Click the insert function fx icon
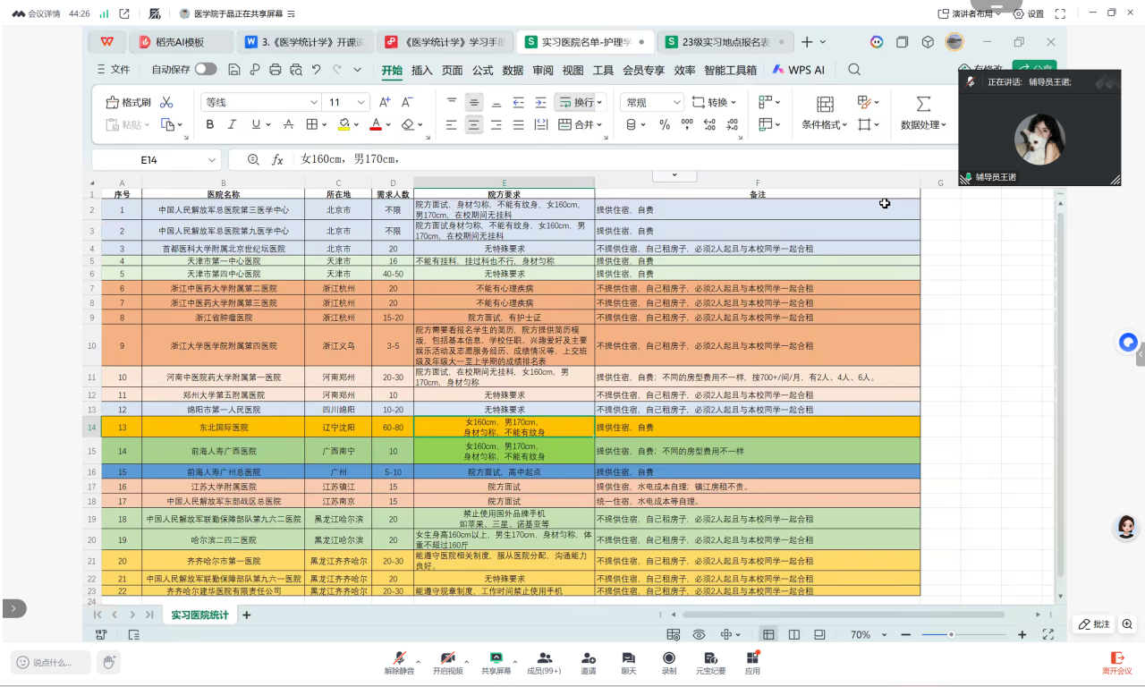Screen dimensions: 1145x687 [277, 159]
